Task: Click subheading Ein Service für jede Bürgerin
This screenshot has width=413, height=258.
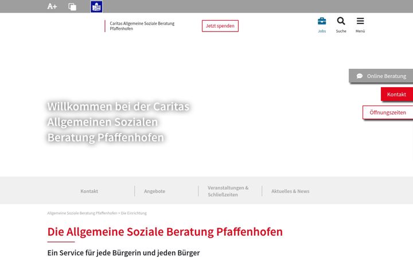Action: click(123, 253)
